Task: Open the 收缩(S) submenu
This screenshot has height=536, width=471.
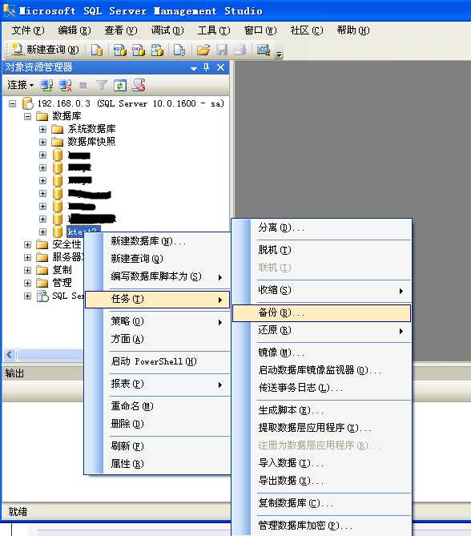Action: click(321, 291)
